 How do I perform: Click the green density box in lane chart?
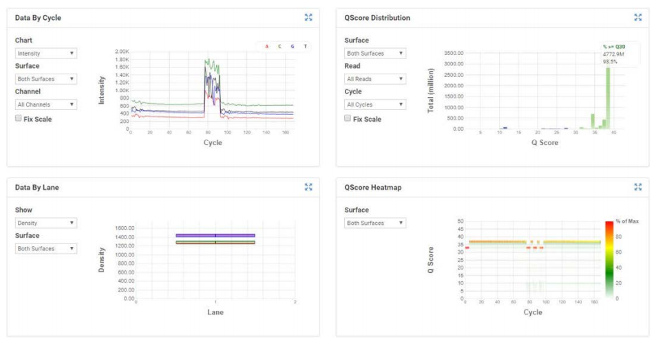(215, 242)
